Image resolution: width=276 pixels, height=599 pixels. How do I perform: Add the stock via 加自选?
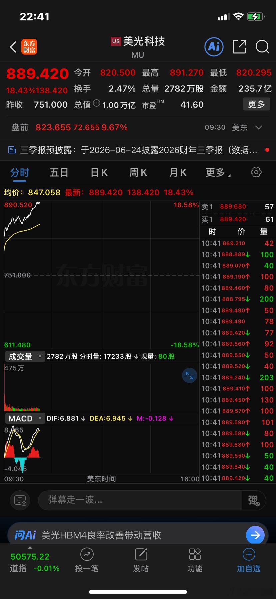coord(249,561)
